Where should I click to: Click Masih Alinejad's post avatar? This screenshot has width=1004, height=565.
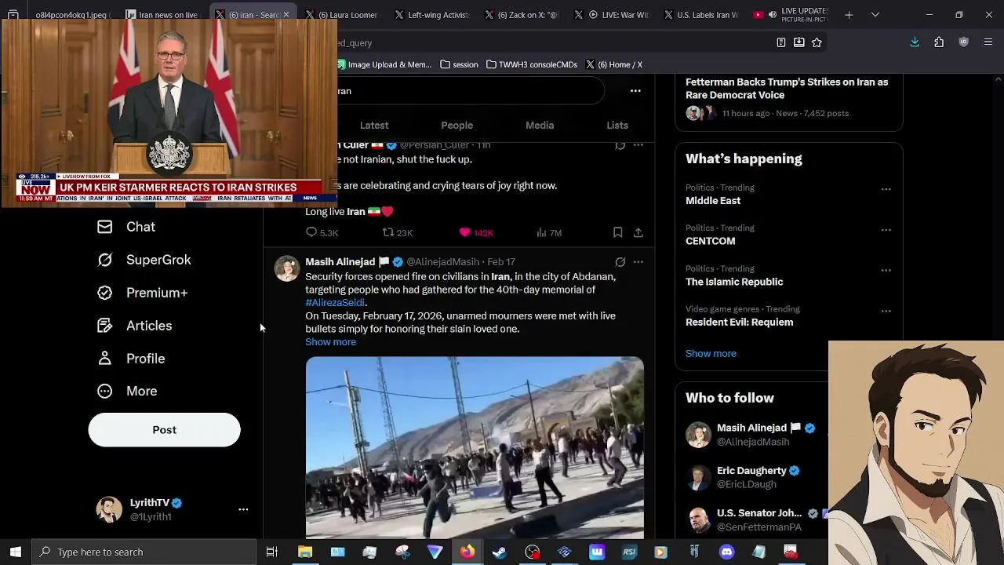[286, 268]
